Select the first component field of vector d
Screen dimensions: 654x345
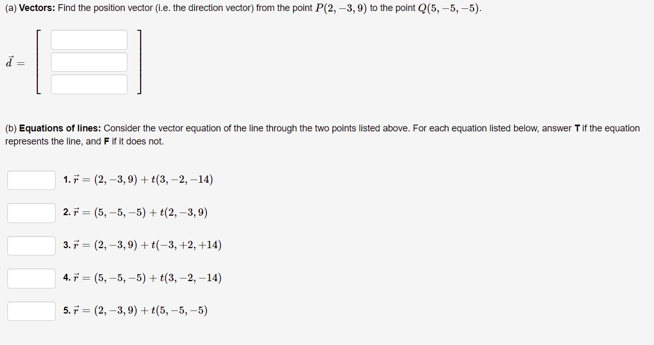tap(88, 39)
